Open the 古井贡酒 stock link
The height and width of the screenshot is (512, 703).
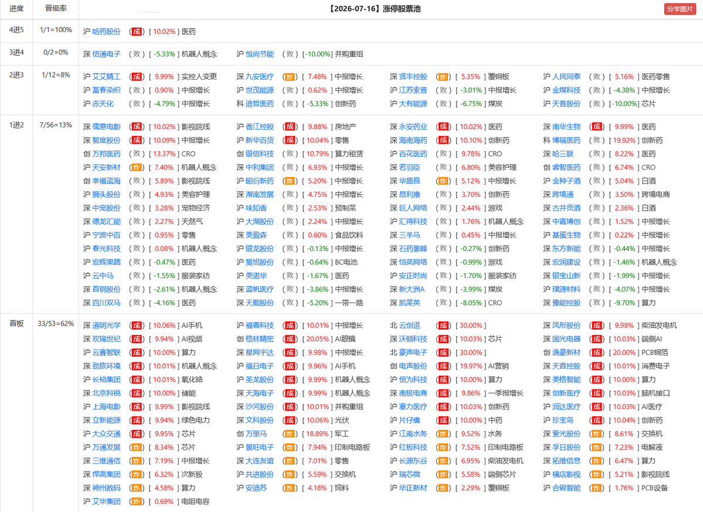[566, 208]
